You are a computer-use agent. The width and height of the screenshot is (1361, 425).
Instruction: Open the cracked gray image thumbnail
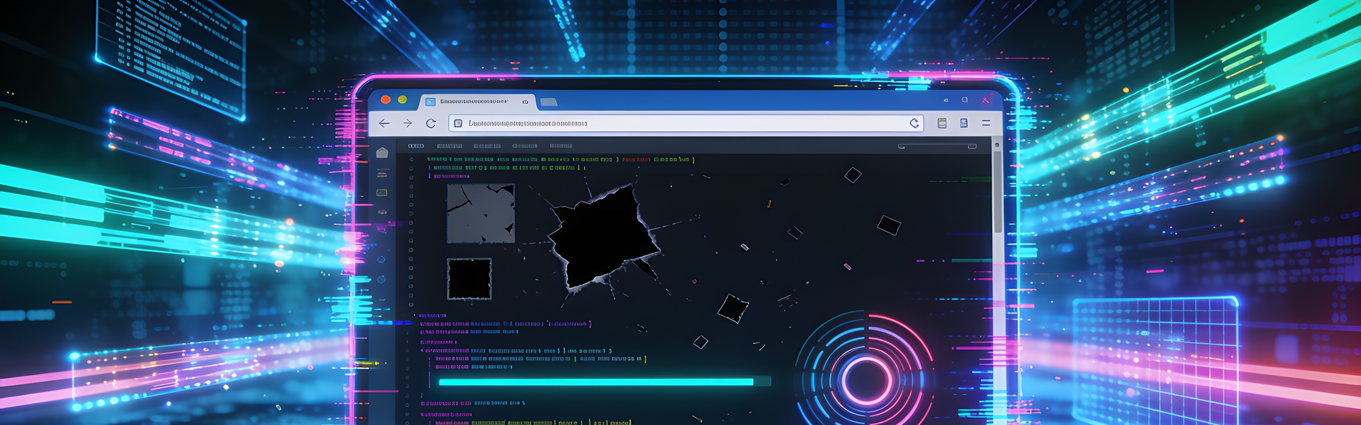click(x=481, y=213)
